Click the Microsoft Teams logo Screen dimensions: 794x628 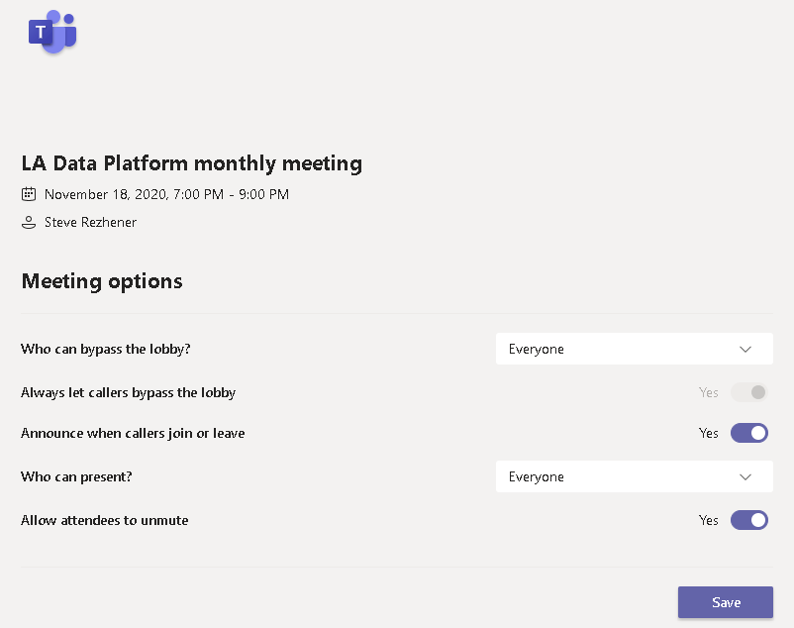pyautogui.click(x=51, y=33)
